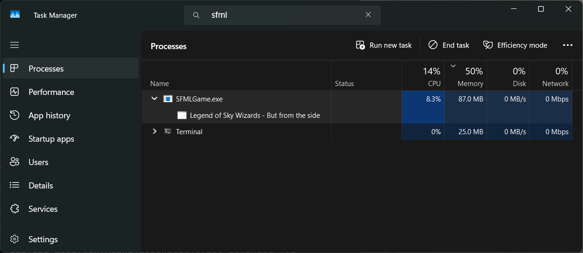
Task: Click the Run new task button
Action: (384, 45)
